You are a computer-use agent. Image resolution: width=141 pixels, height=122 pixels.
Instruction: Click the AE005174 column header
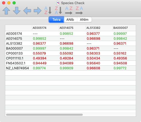tap(39, 28)
